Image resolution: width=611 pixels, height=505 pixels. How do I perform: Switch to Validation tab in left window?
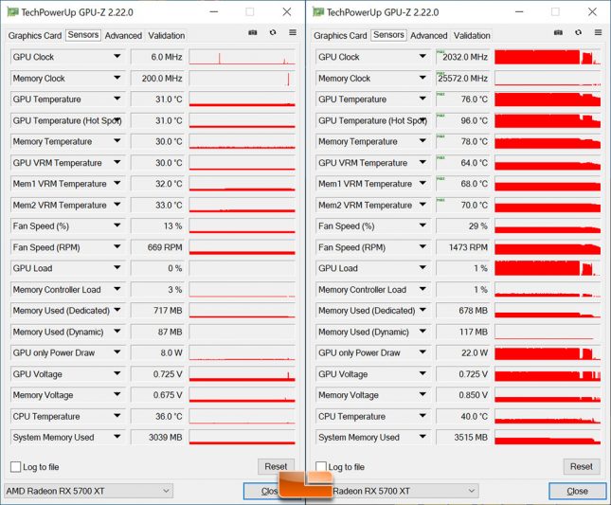tap(167, 35)
